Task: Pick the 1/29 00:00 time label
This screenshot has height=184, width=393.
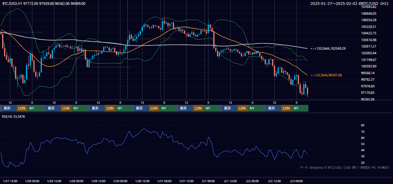Action: tap(76, 181)
